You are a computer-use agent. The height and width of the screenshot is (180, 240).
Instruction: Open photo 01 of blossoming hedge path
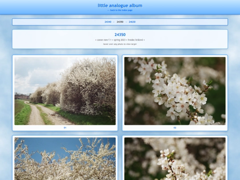point(65,91)
